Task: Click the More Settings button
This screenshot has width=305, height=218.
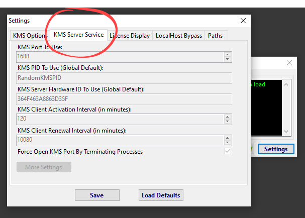Action: tap(44, 167)
